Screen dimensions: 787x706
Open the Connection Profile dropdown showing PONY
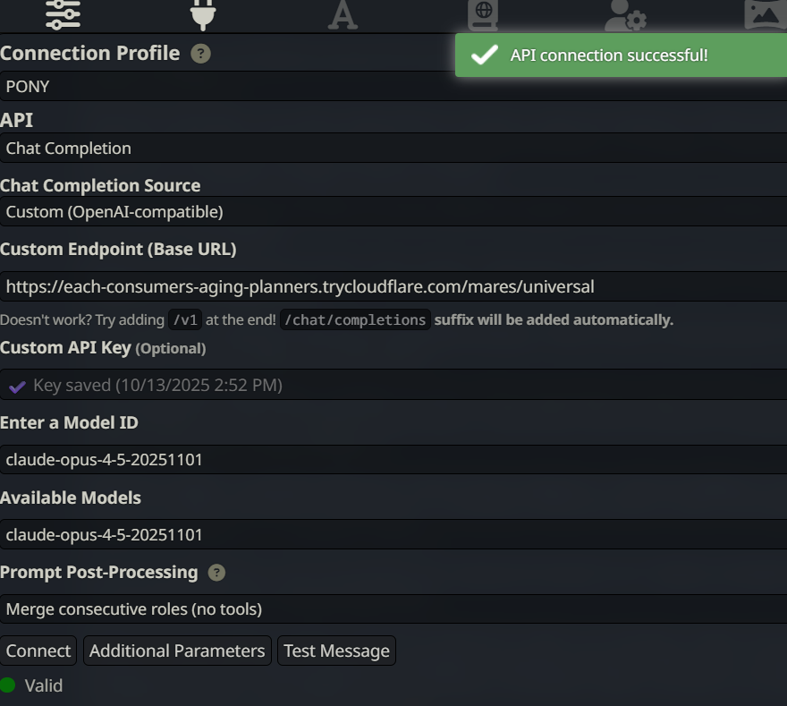click(x=393, y=87)
